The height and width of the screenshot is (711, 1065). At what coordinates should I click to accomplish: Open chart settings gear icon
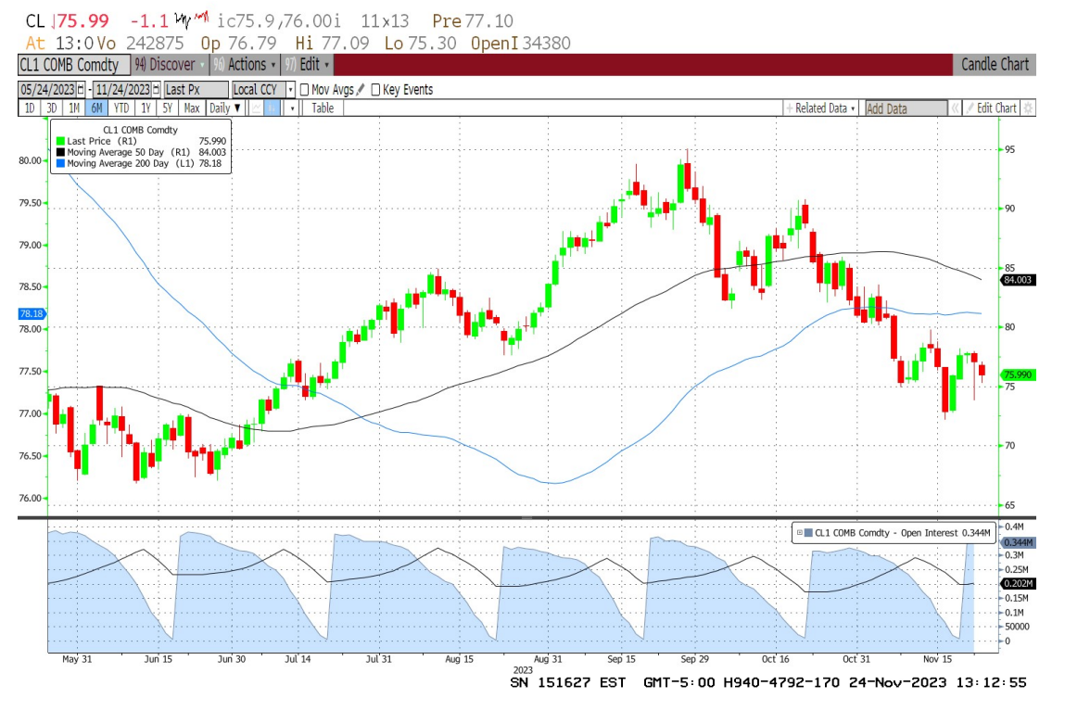(1028, 108)
